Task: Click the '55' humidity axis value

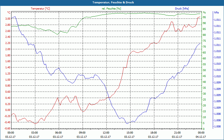Action: click(x=204, y=64)
